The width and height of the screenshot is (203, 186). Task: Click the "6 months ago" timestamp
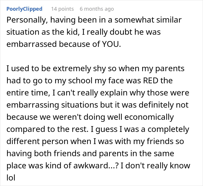point(97,9)
